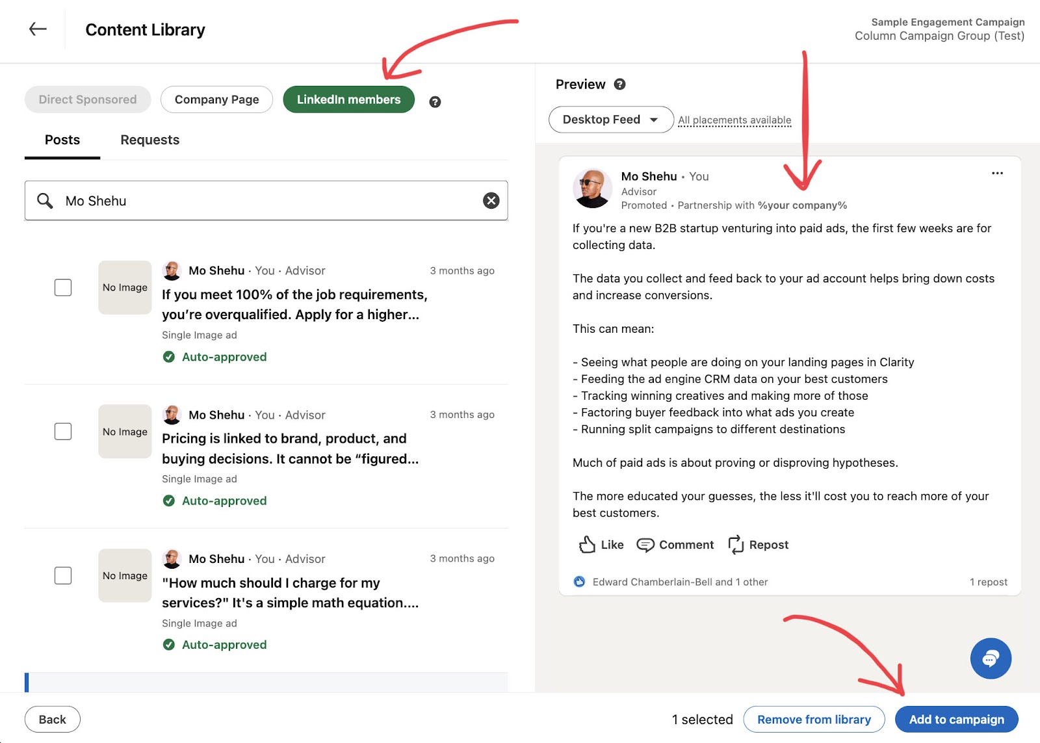1040x743 pixels.
Task: Click 'Auto-approved' label on Pricing post
Action: click(224, 501)
